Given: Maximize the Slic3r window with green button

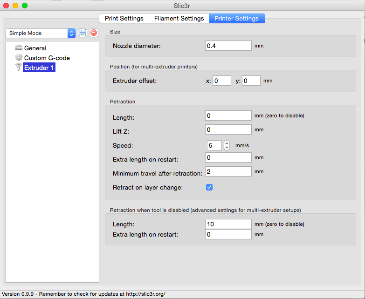Looking at the screenshot, I should click(x=25, y=6).
